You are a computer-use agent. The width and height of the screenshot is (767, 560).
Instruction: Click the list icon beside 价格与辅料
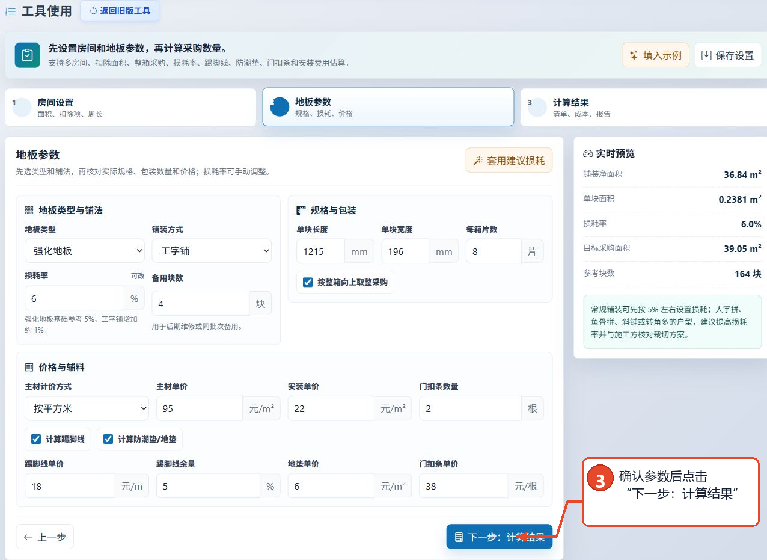tap(29, 367)
